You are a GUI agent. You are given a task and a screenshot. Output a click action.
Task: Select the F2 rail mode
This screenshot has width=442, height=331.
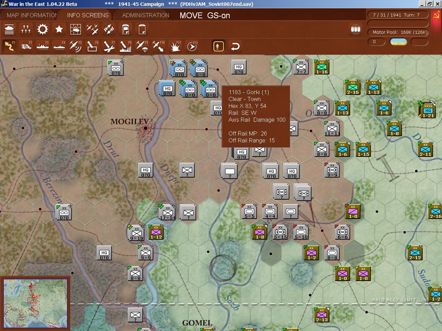(26, 46)
